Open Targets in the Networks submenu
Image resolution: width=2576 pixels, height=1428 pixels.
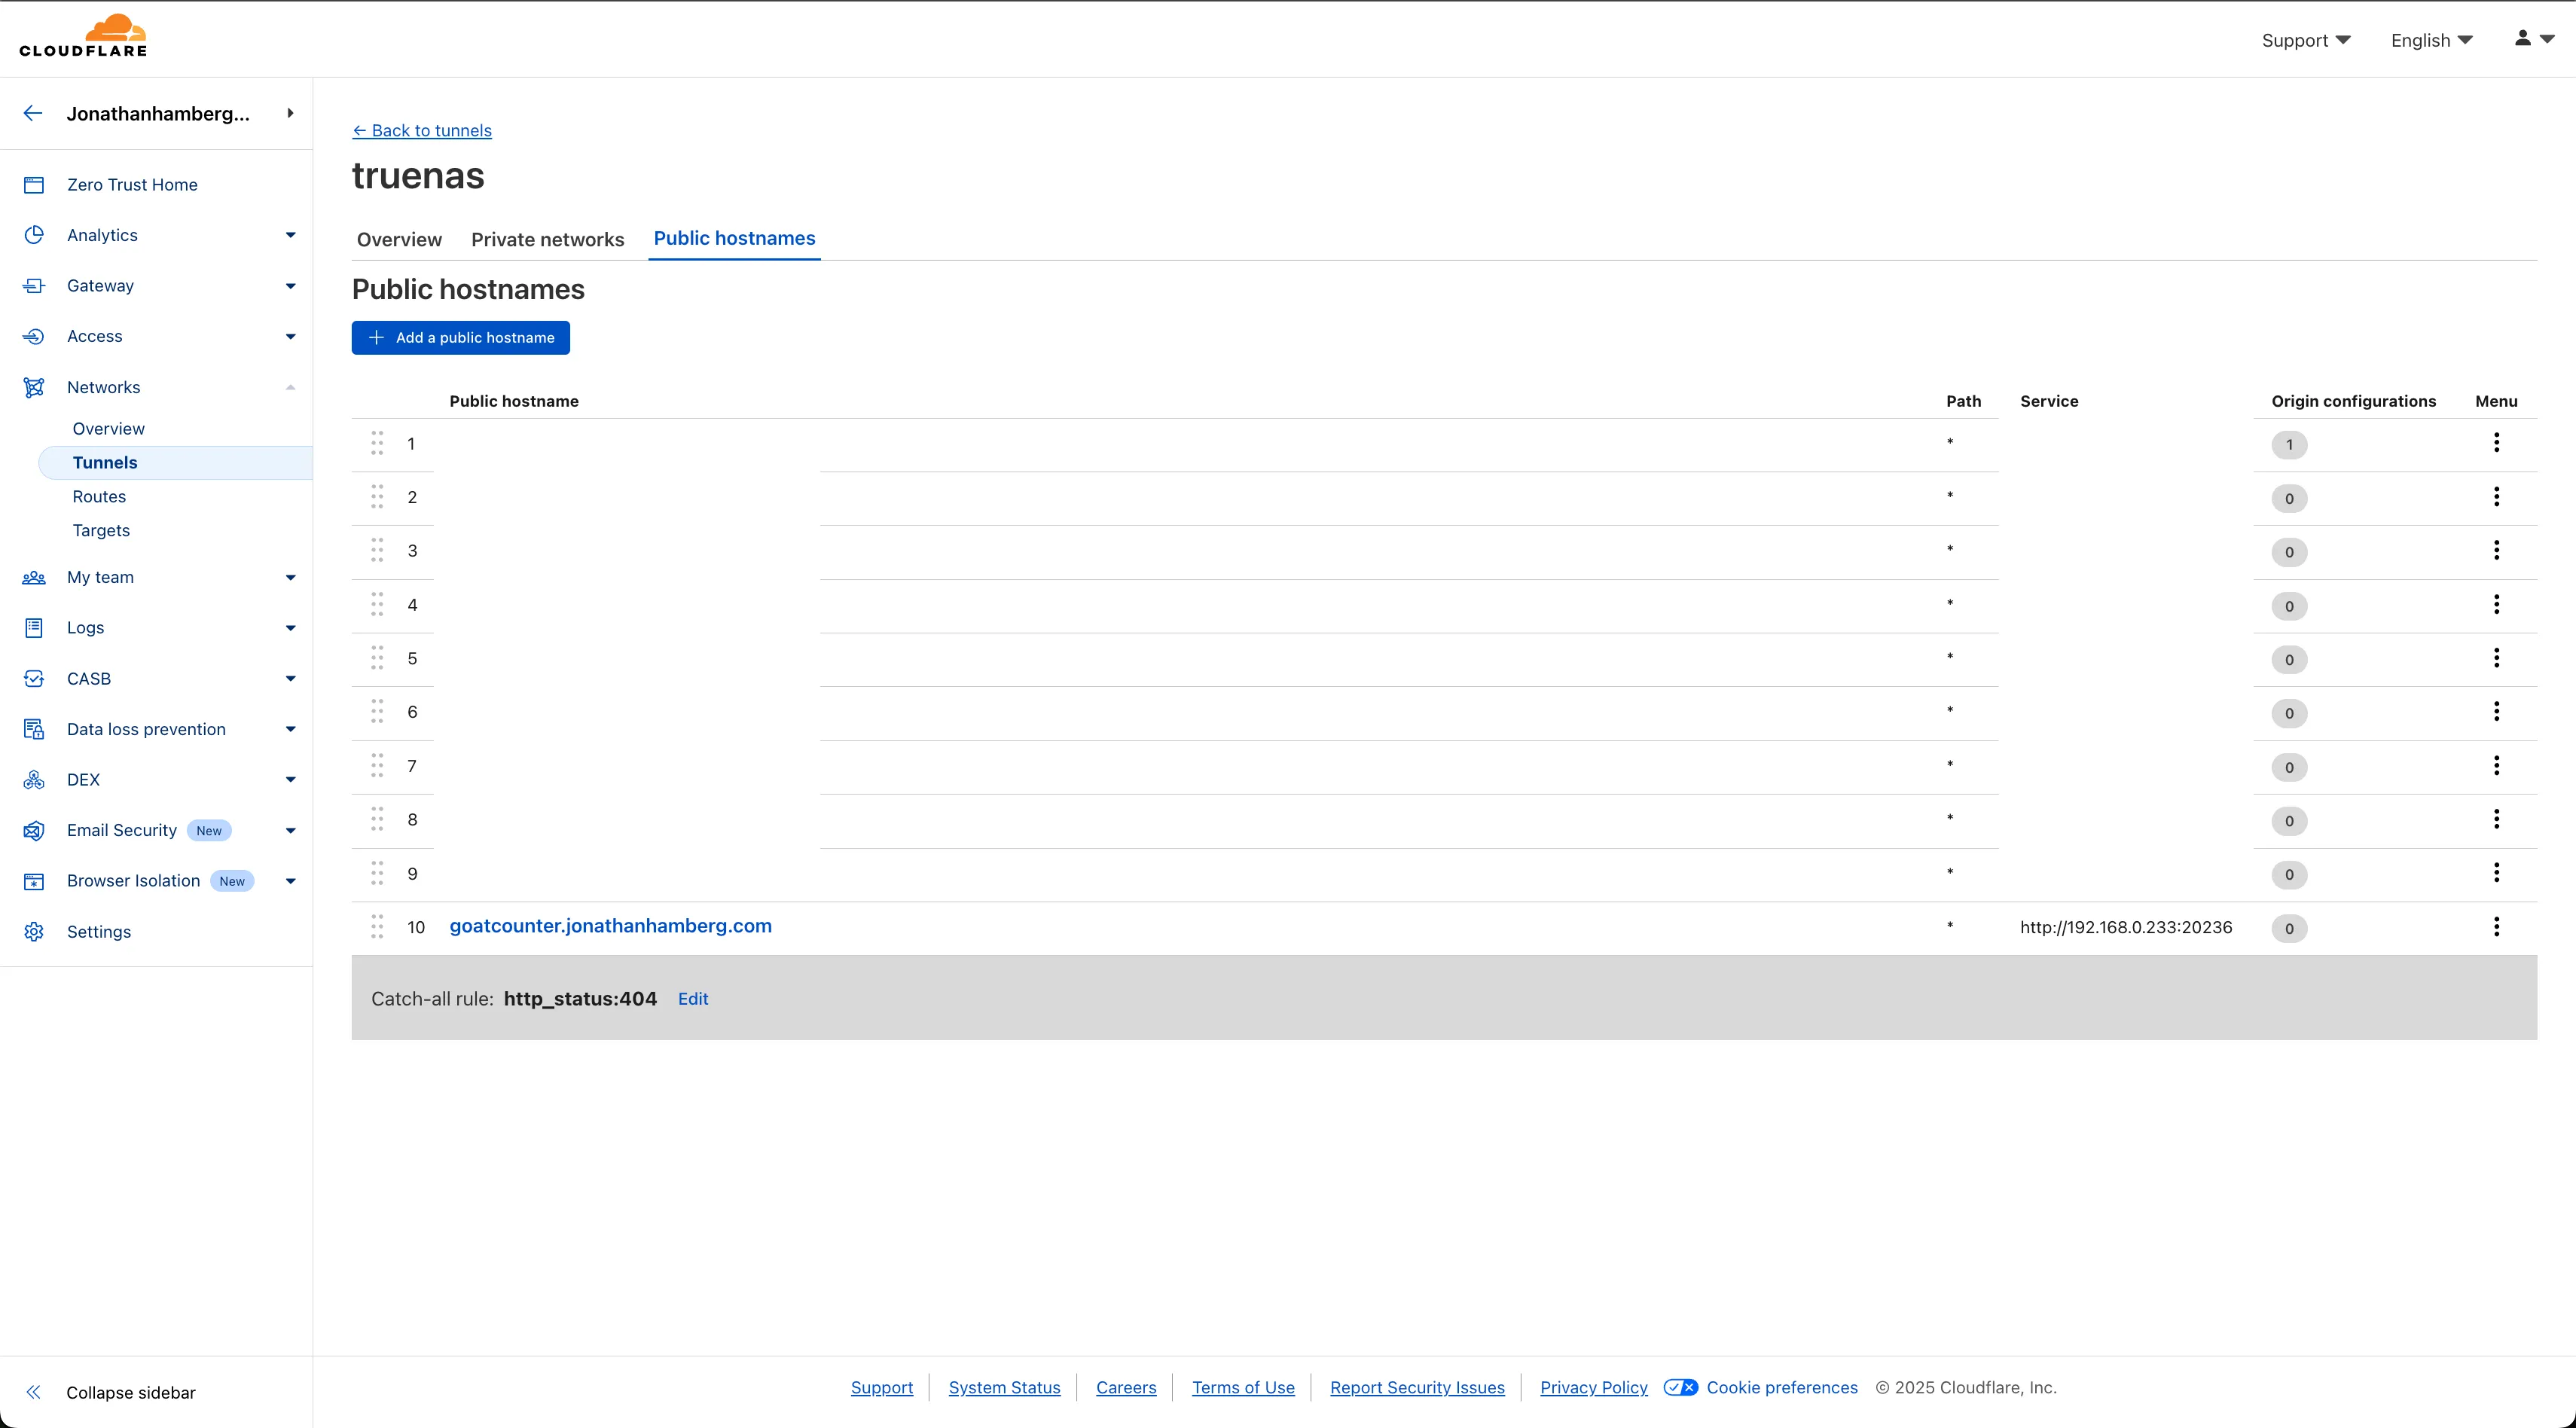click(x=101, y=531)
